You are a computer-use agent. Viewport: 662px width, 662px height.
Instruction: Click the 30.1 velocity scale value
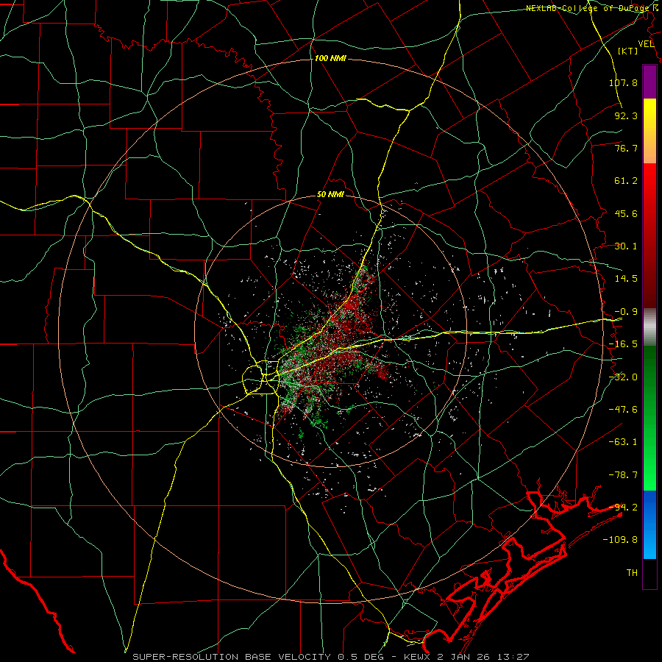pyautogui.click(x=626, y=246)
